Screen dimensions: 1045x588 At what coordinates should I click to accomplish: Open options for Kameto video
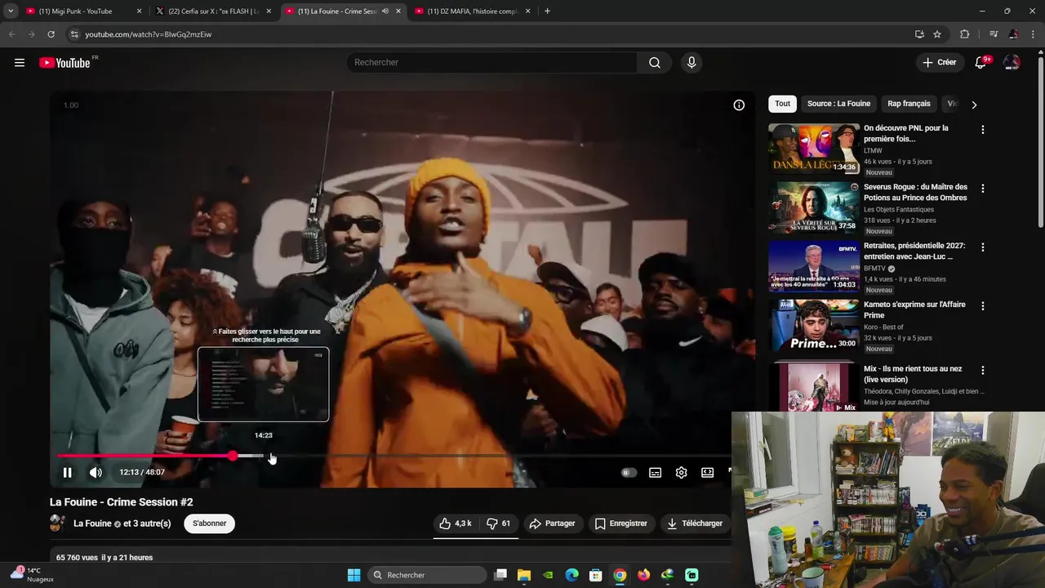982,306
